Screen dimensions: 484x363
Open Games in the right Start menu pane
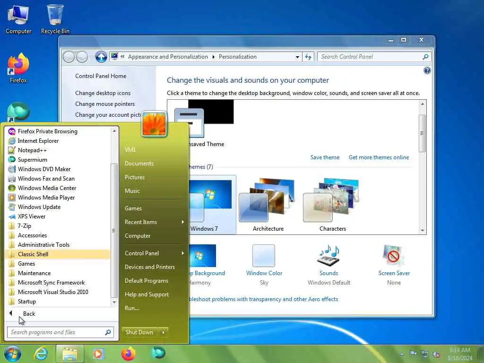pos(133,208)
